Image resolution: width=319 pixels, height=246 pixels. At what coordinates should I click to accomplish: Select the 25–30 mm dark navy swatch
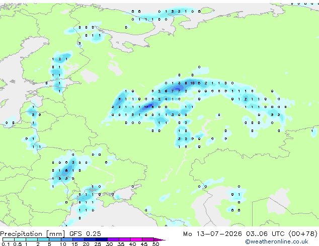102,239
